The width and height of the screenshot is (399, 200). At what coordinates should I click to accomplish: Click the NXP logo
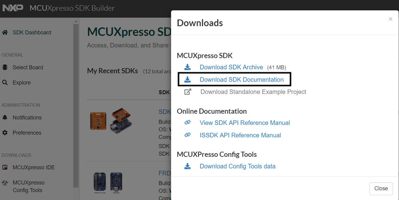pos(12,8)
